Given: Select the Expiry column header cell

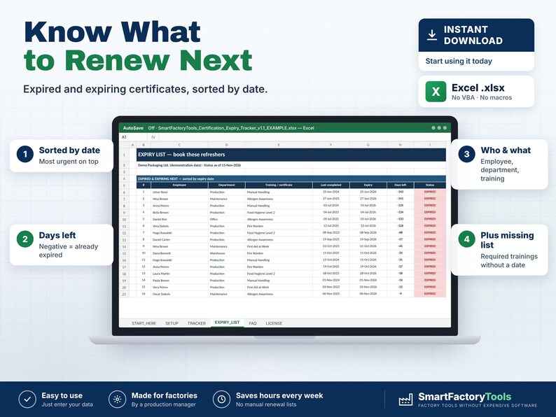Looking at the screenshot, I should pos(368,185).
